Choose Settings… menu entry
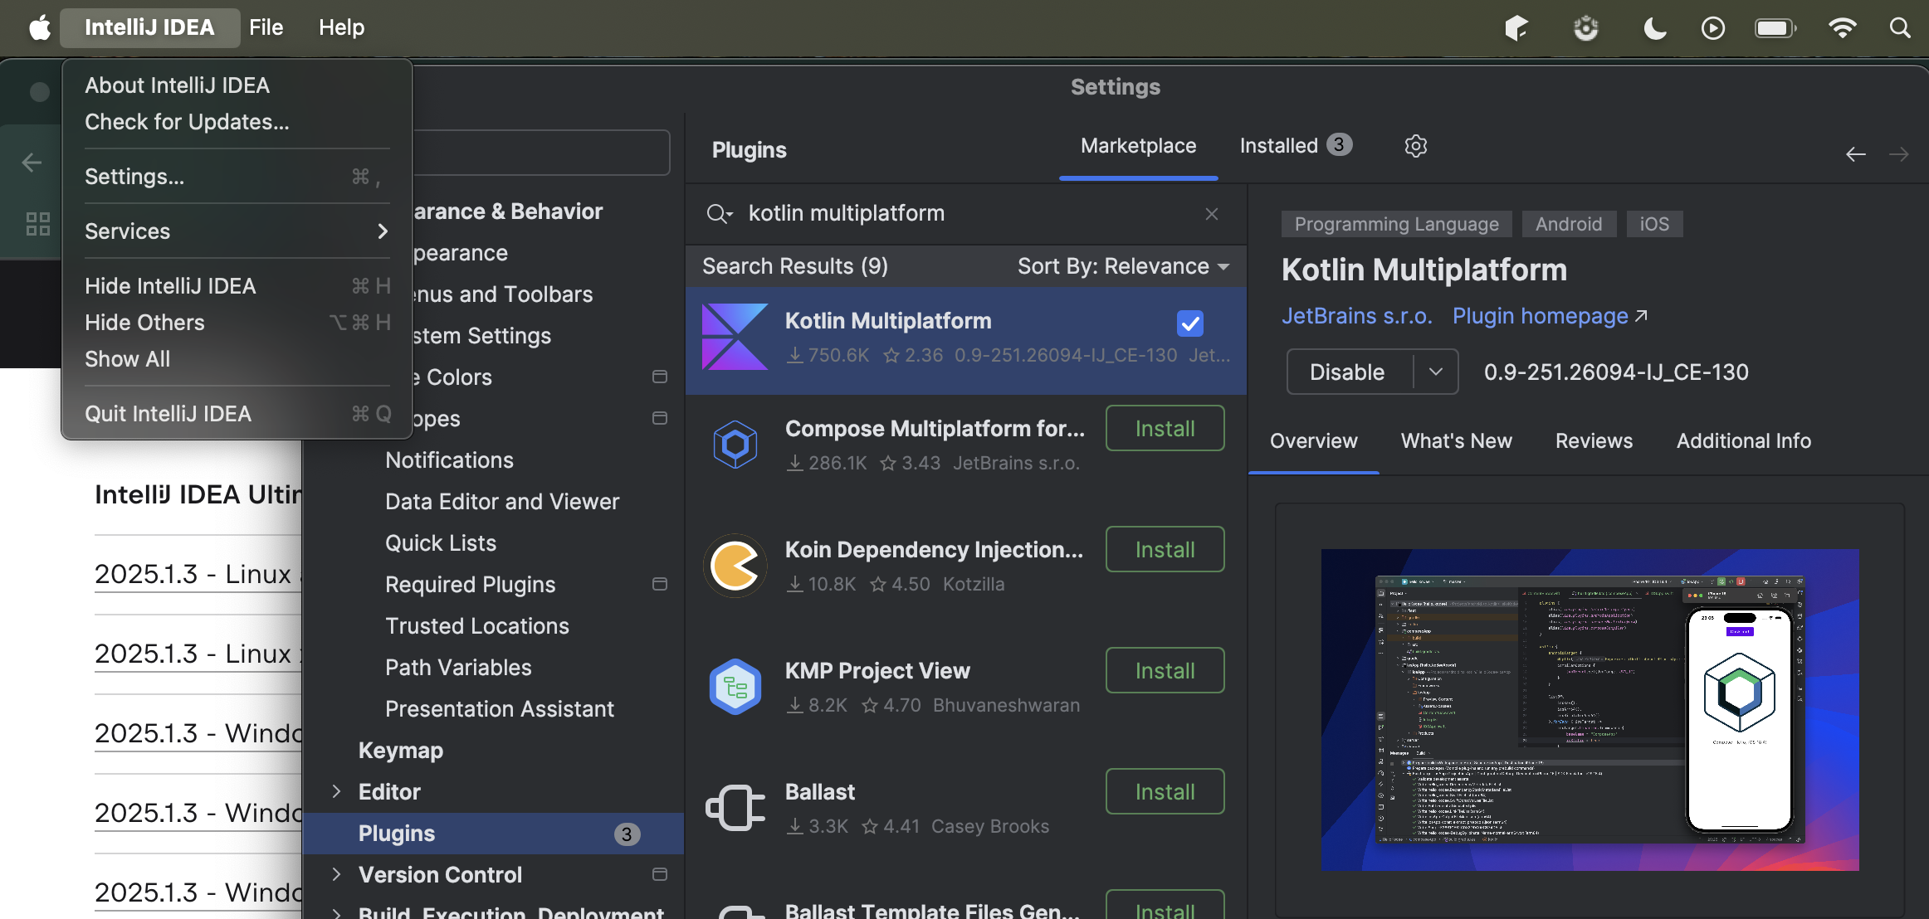 point(237,177)
